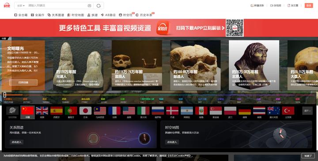Screen dimensions: 318x161
Task: Open the 郧县人 skull card
Action: 195,65
